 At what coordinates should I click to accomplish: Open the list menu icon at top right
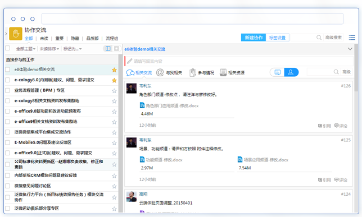tap(352, 38)
